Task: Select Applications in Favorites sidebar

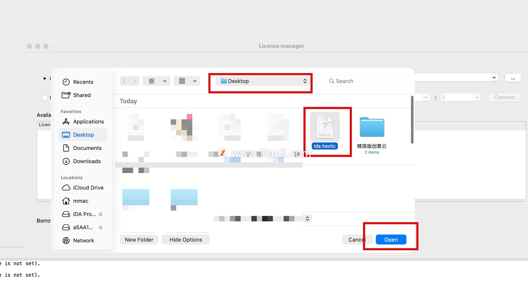Action: coord(88,122)
